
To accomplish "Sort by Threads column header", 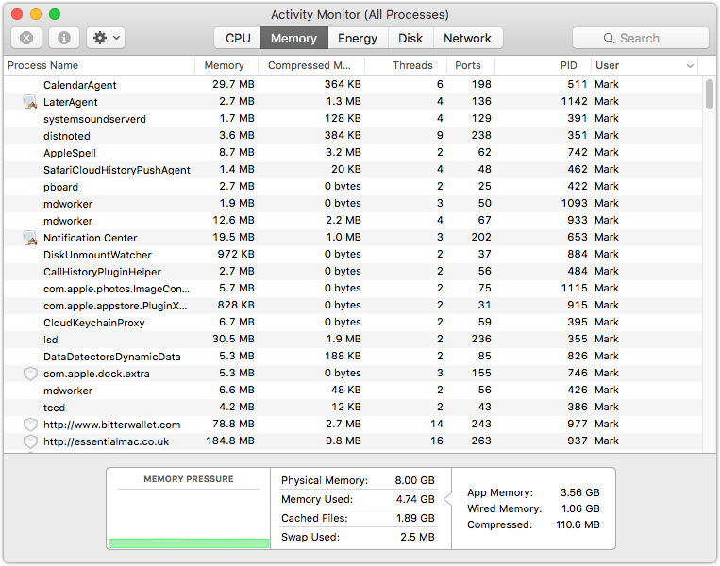I will point(406,65).
